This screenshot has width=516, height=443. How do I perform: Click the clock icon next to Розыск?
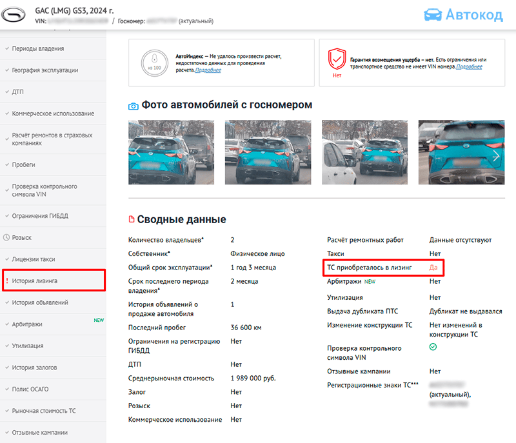pos(7,237)
